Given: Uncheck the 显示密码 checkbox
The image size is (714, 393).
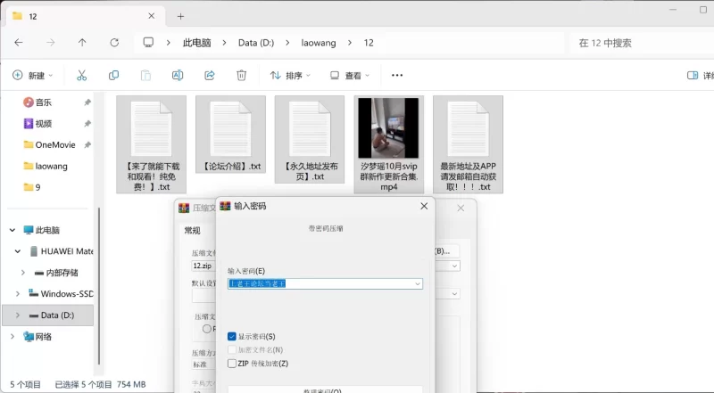Looking at the screenshot, I should coord(232,337).
